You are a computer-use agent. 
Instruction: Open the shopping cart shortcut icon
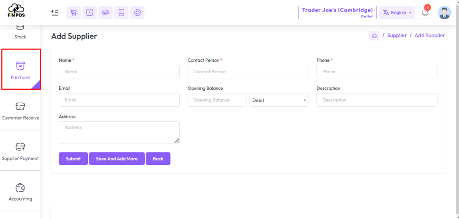[x=74, y=13]
